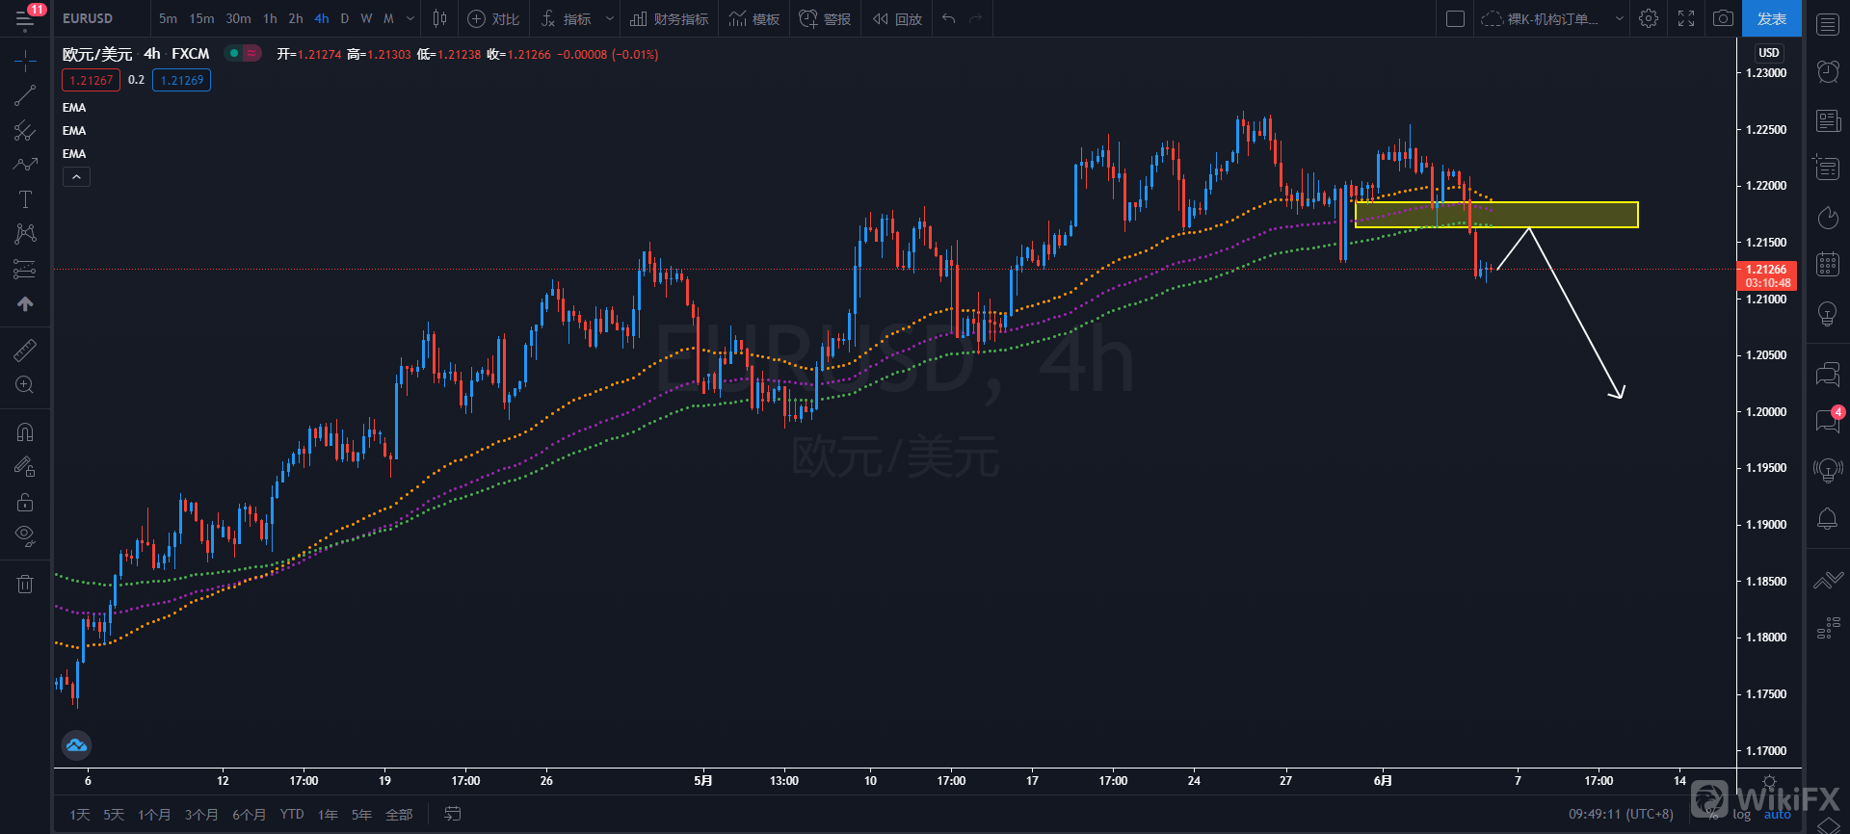Toggle hide all drawings eye icon

(25, 535)
